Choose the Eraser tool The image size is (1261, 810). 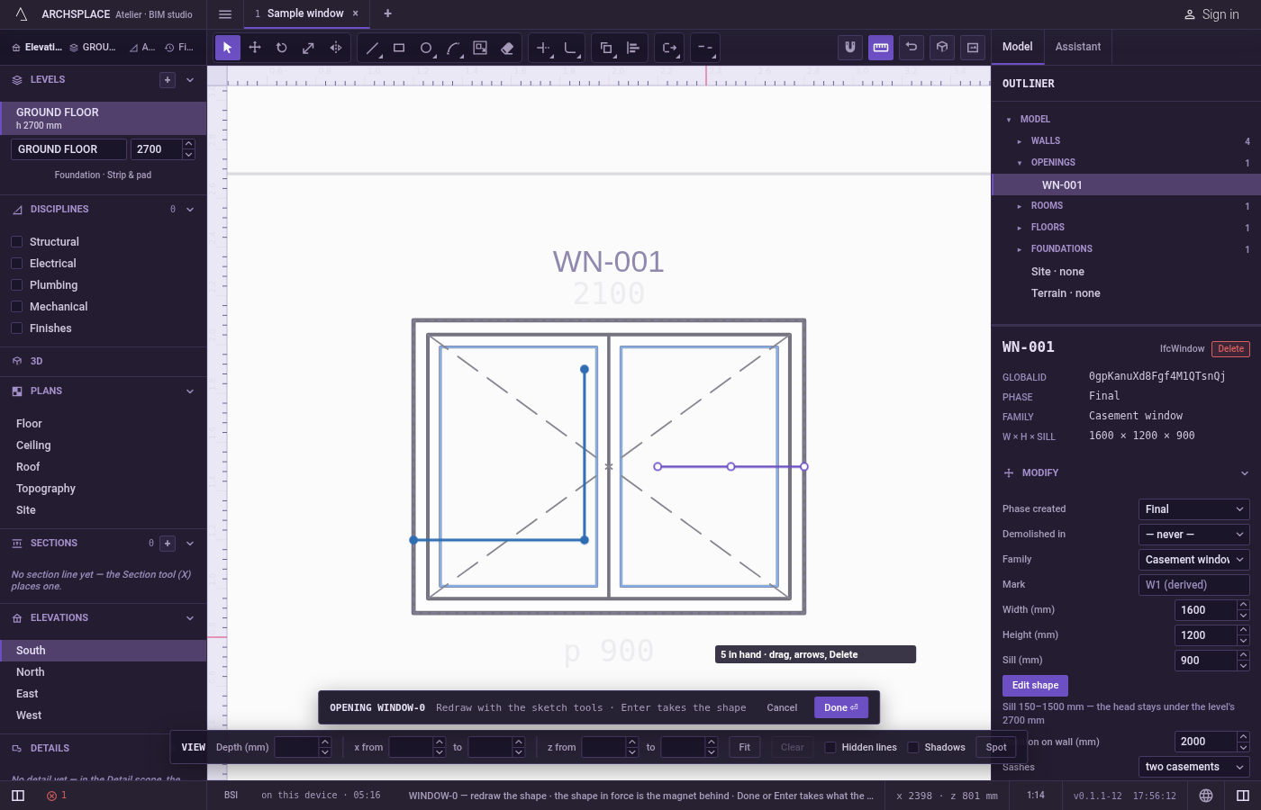pyautogui.click(x=507, y=48)
